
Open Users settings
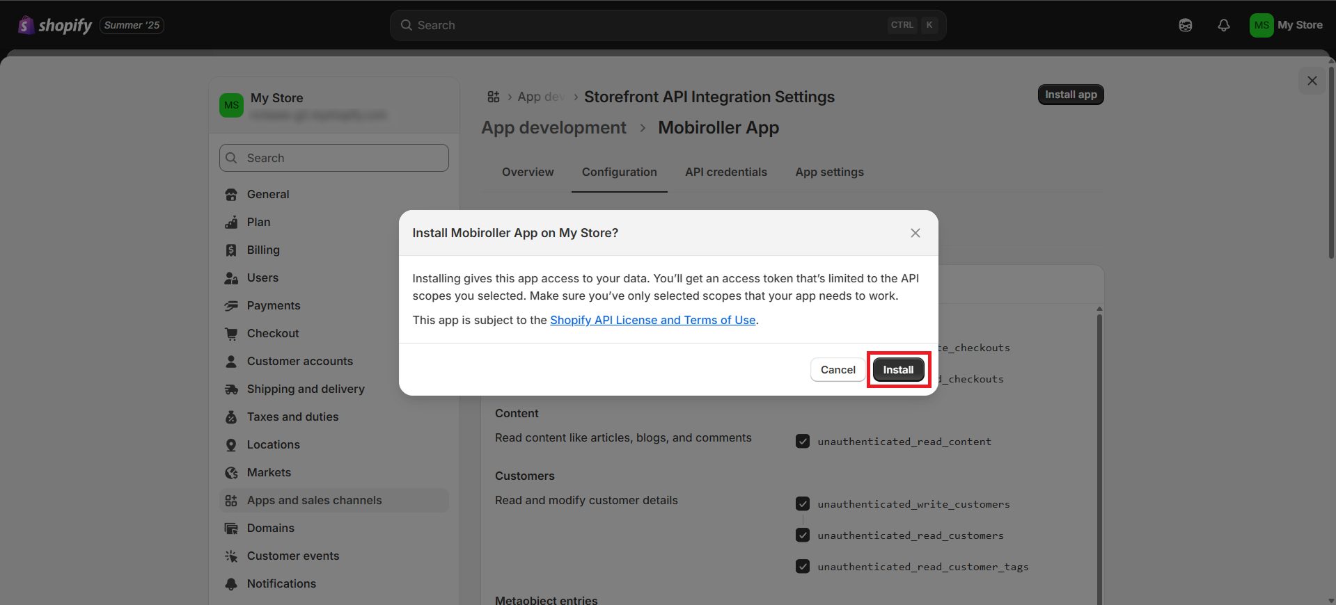334,278
